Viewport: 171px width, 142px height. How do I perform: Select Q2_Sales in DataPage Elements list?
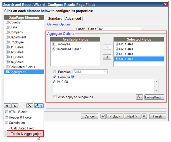[24, 52]
